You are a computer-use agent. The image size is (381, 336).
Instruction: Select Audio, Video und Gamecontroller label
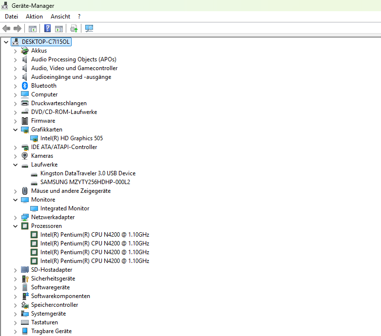point(74,68)
